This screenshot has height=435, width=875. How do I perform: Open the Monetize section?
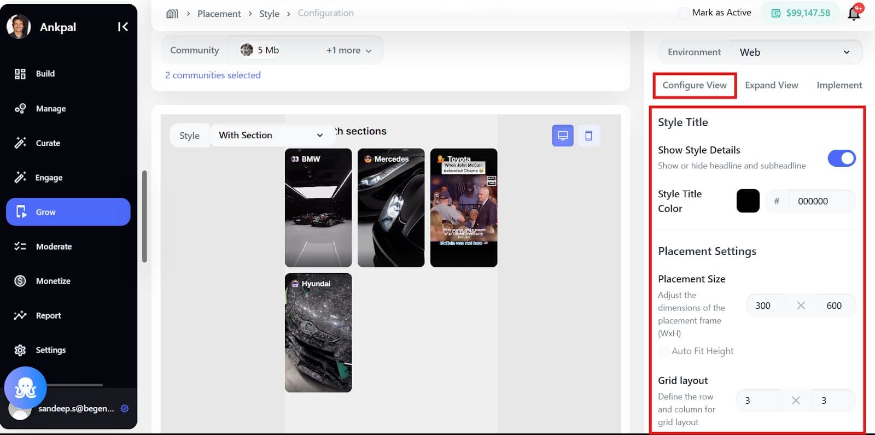pyautogui.click(x=53, y=281)
